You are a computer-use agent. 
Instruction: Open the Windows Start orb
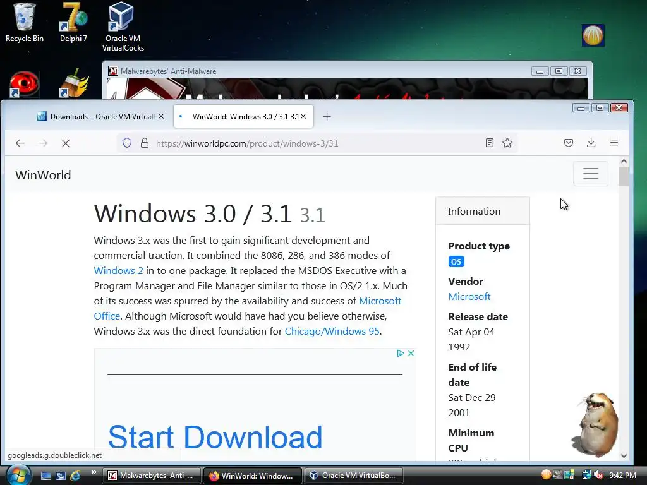18,476
